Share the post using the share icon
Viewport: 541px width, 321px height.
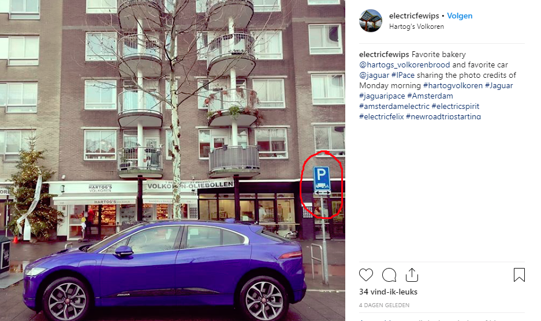coord(412,275)
